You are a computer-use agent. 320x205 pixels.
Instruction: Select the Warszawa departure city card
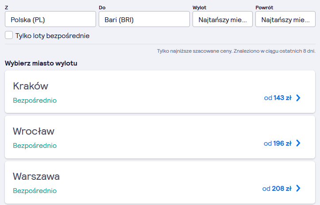160,182
